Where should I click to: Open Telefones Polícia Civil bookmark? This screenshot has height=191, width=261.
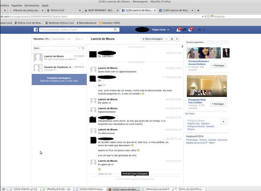(x=59, y=23)
